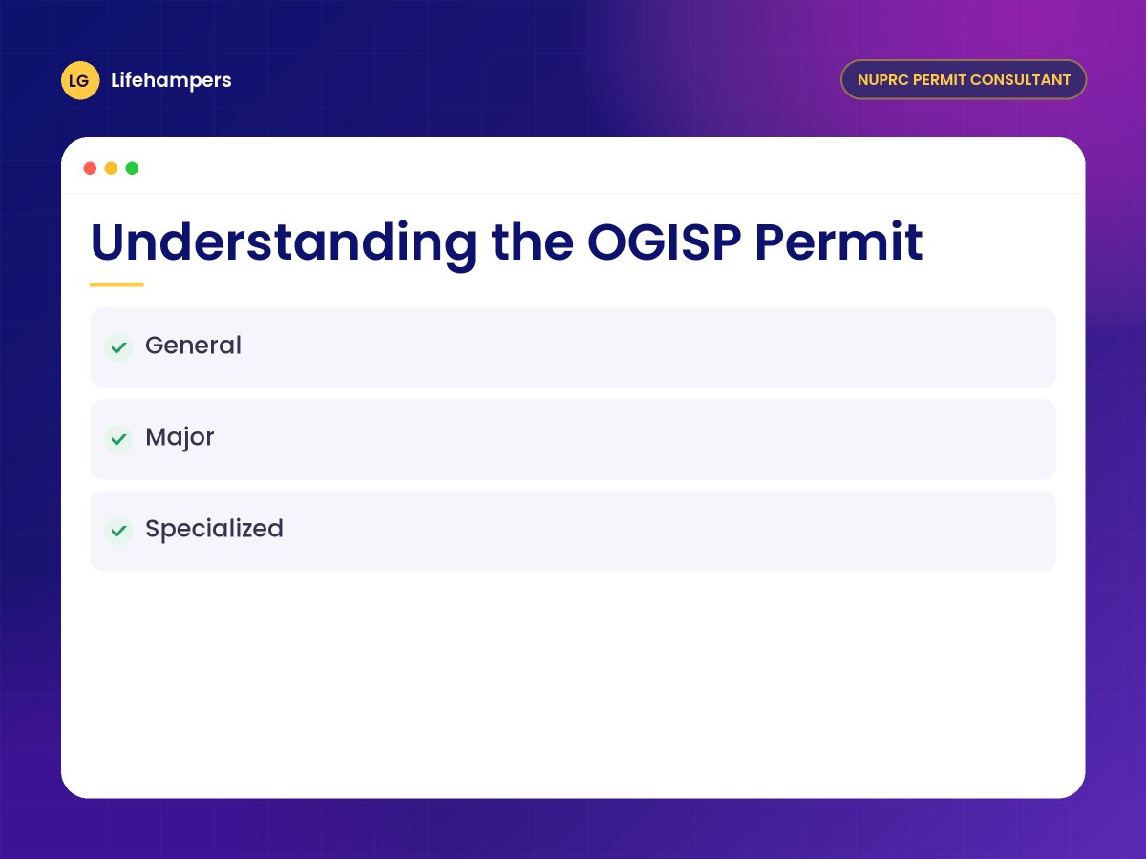Click the Lifehampers brand name
This screenshot has width=1146, height=859.
click(171, 80)
